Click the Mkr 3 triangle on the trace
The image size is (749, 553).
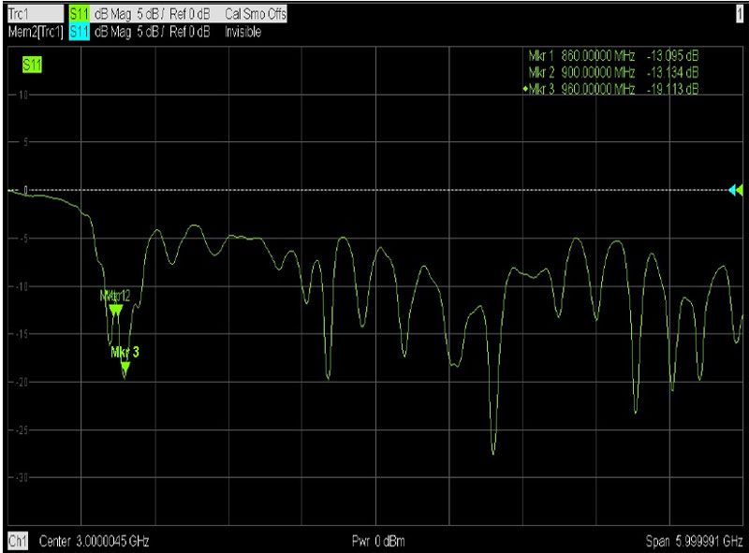[x=125, y=368]
